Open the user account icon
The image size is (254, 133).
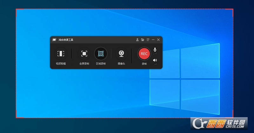pos(137,40)
